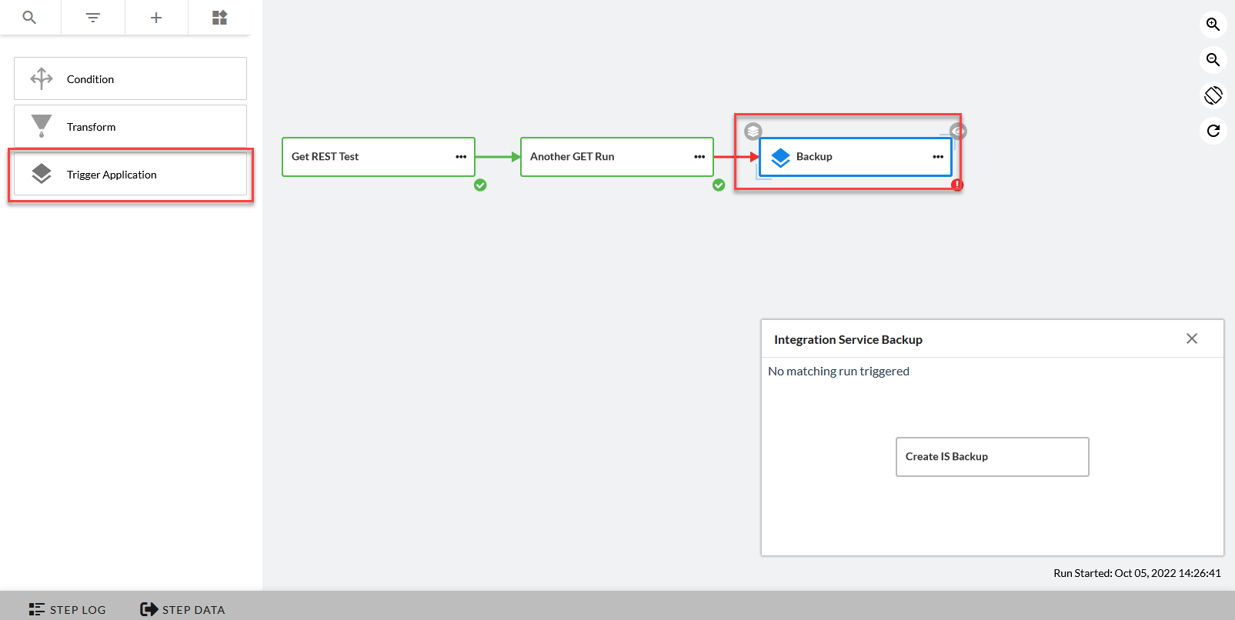The width and height of the screenshot is (1235, 620).
Task: Close the Integration Service Backup panel
Action: click(1192, 338)
